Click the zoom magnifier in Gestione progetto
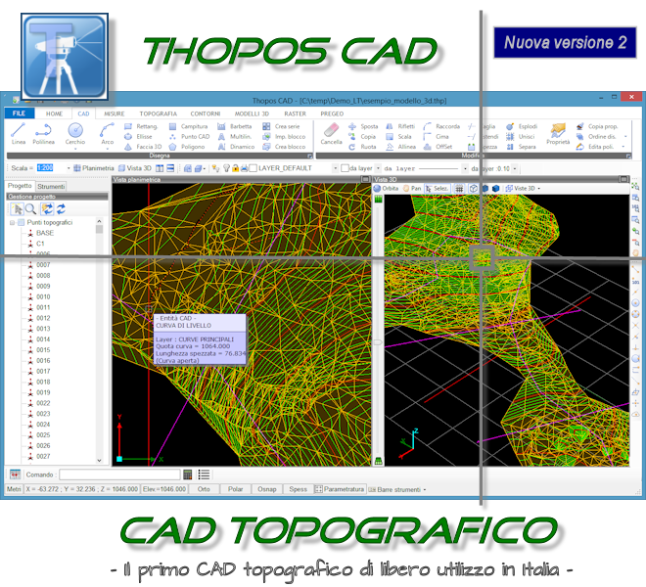 tap(31, 209)
